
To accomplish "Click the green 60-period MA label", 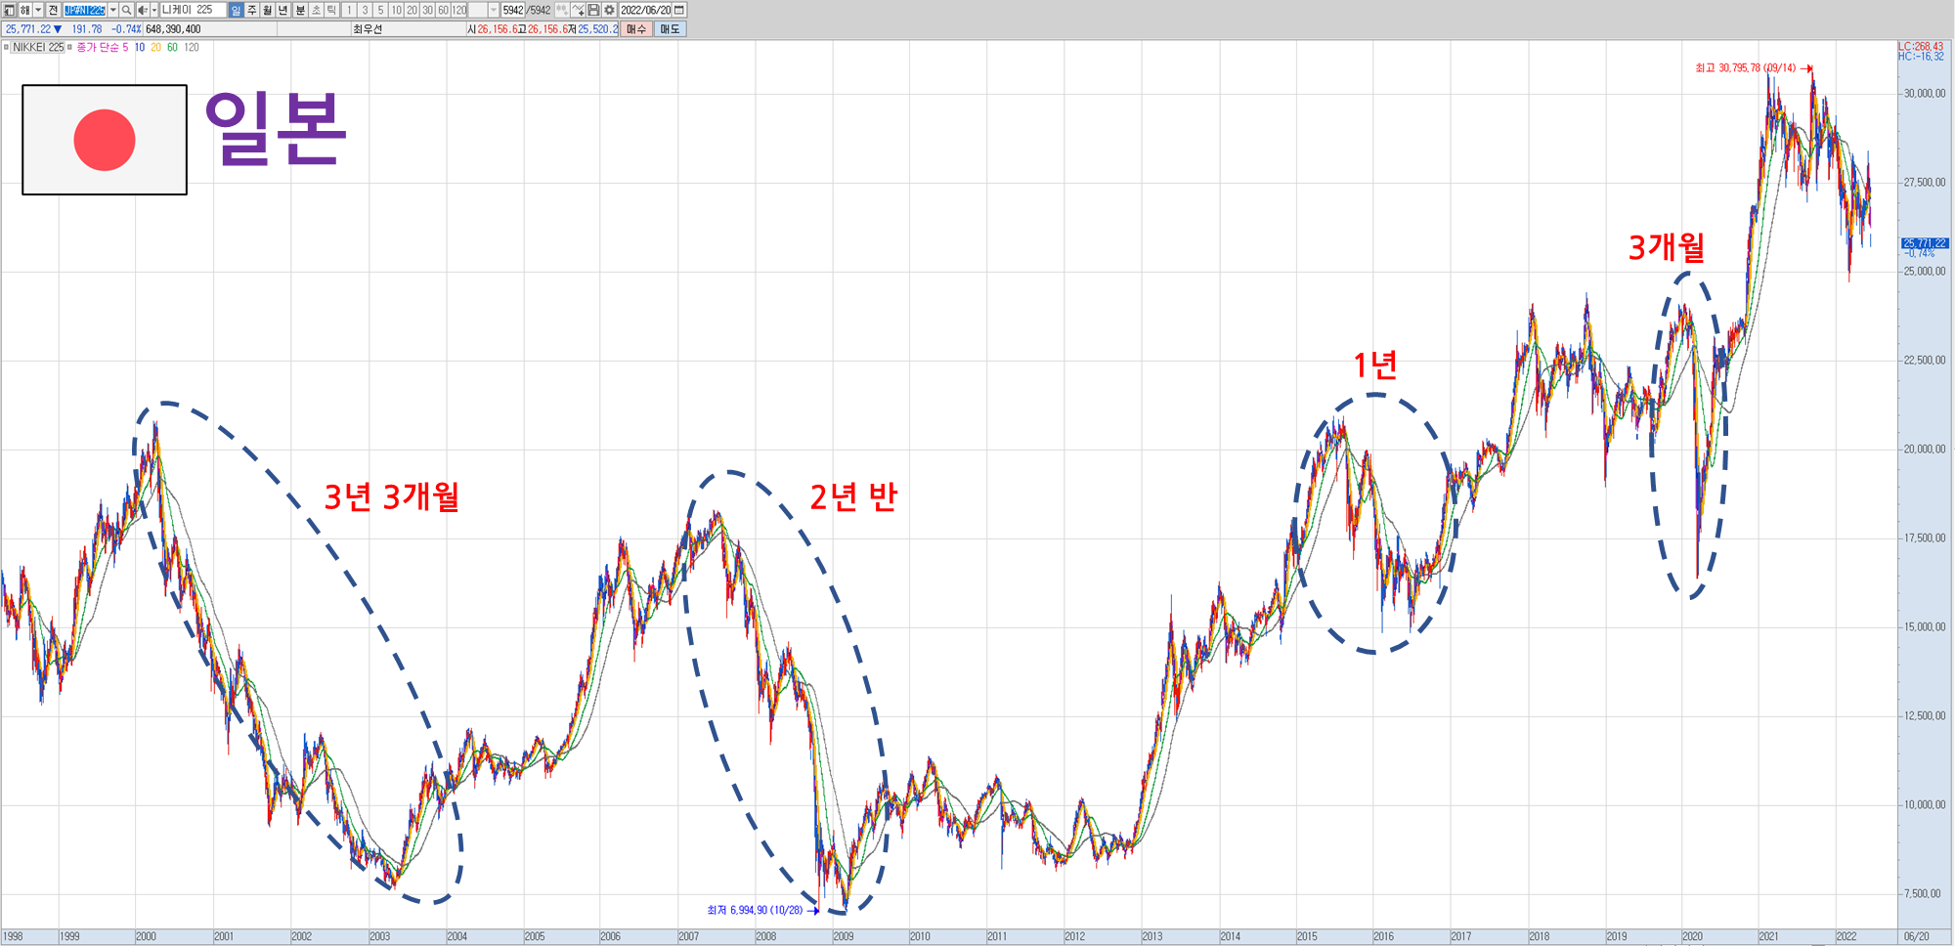I will coord(172,47).
